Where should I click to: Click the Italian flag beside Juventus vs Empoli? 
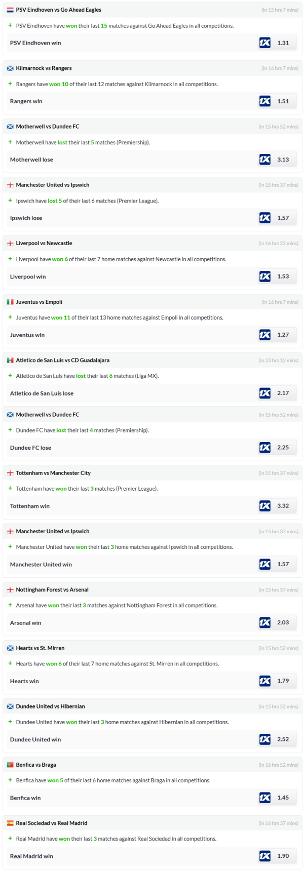pos(10,302)
